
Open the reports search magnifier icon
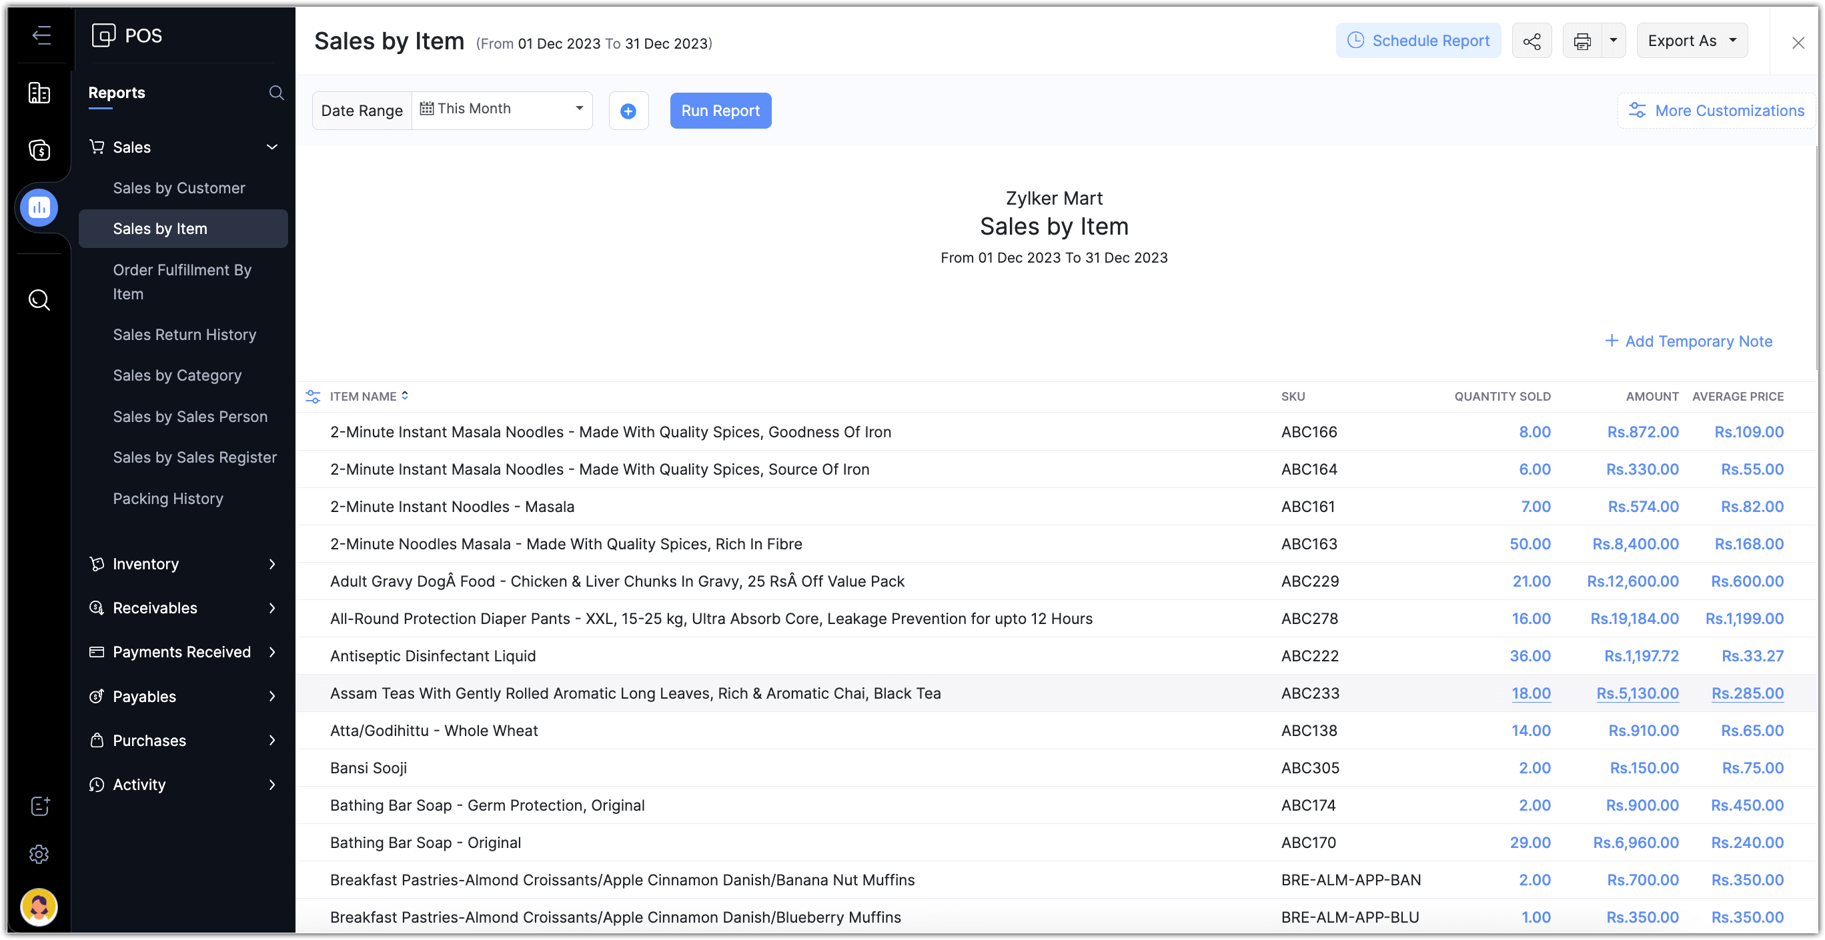coord(276,93)
